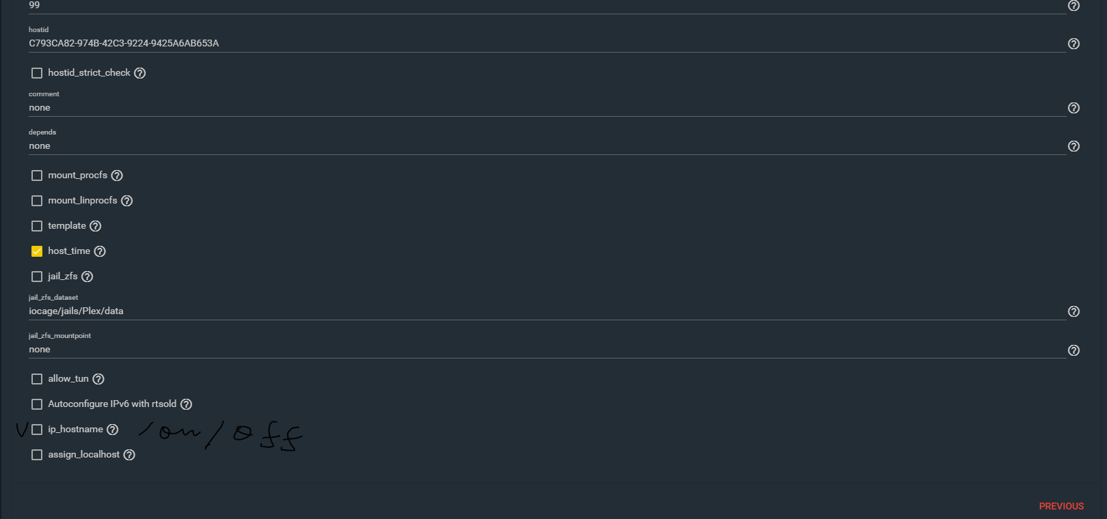Open help for jail_zfs_dataset field
This screenshot has width=1107, height=519.
tap(1073, 311)
